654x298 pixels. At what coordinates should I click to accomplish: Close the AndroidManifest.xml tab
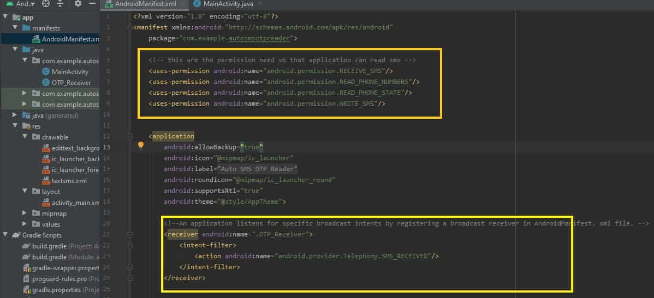pyautogui.click(x=183, y=4)
